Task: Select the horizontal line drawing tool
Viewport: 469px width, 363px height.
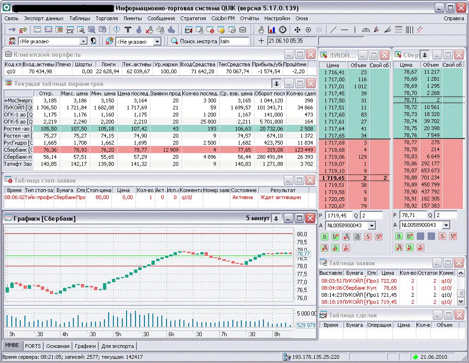Action: click(344, 30)
